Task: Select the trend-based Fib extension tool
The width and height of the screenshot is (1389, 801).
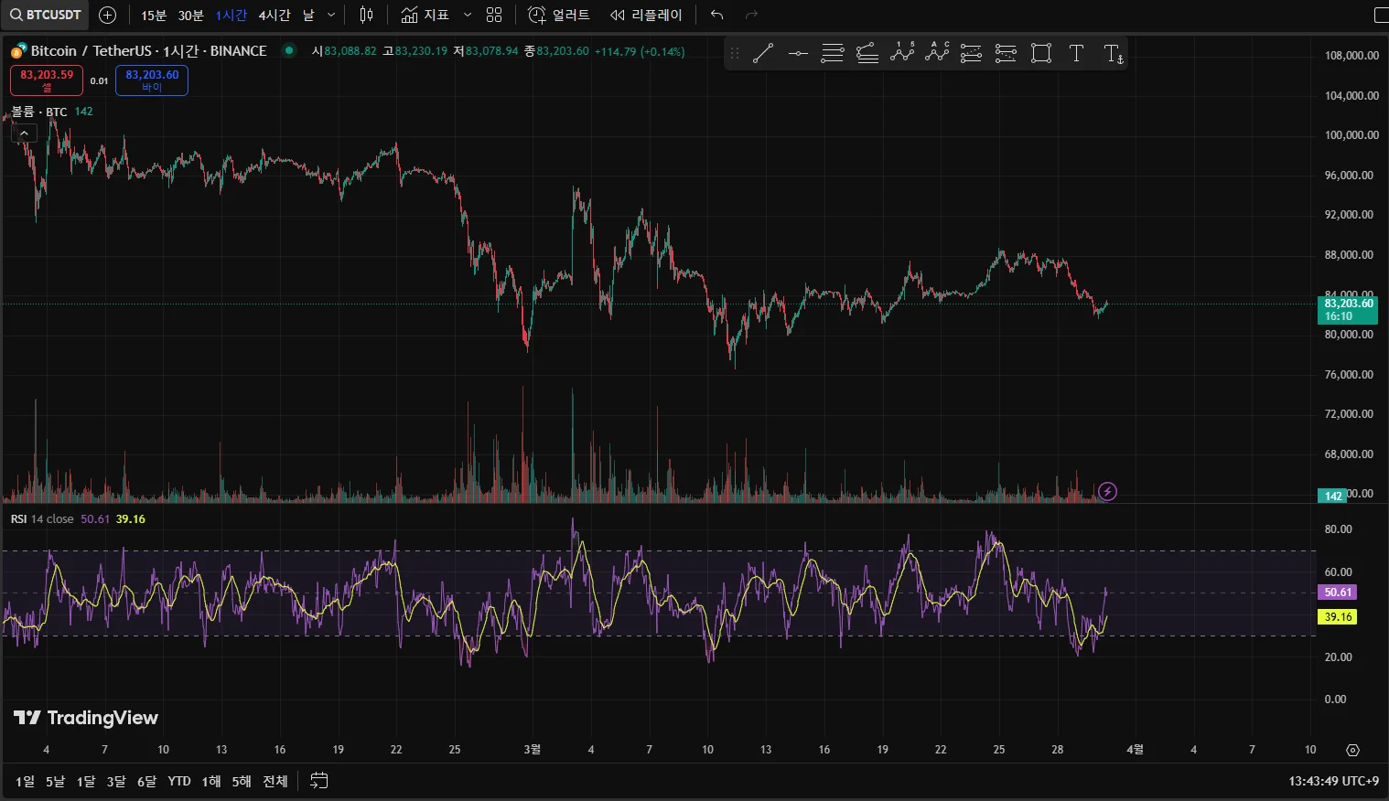Action: (x=867, y=53)
